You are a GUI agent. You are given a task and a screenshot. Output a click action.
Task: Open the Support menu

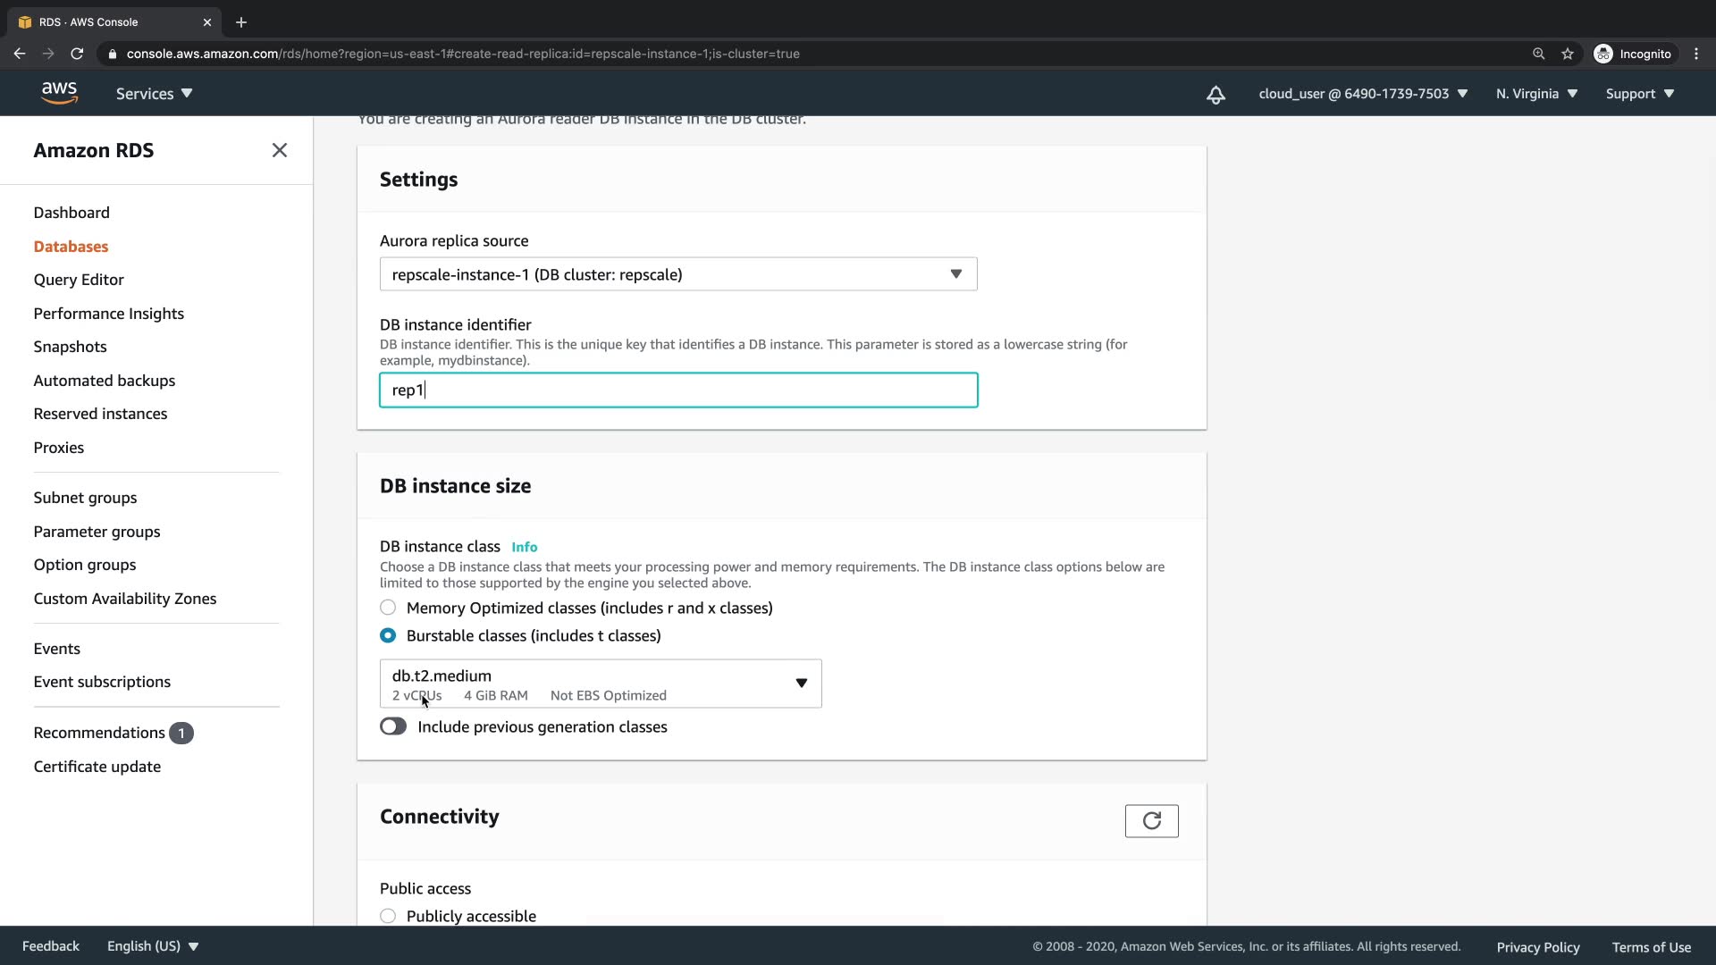(x=1639, y=94)
